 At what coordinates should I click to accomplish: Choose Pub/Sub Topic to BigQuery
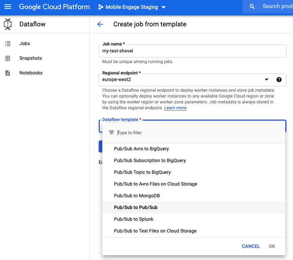142,172
